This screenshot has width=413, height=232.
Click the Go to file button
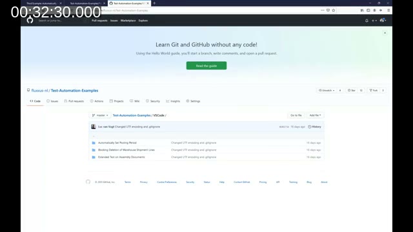tap(296, 115)
